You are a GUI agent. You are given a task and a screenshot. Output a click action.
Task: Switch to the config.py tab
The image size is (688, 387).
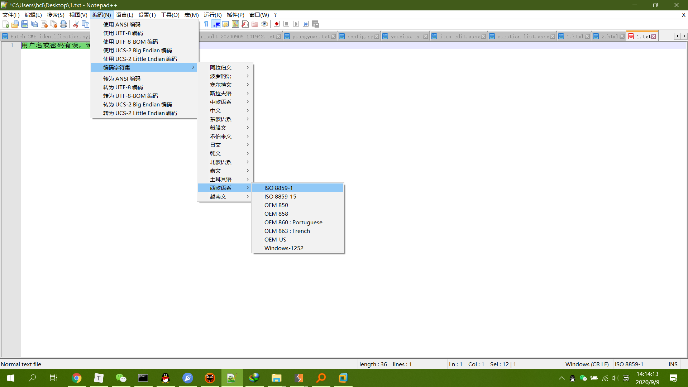(360, 37)
